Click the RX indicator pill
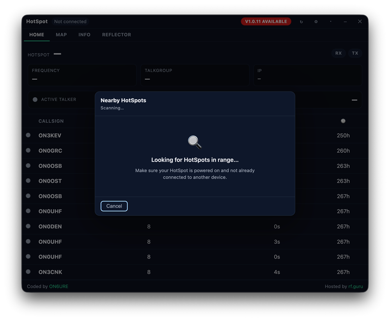The height and width of the screenshot is (321, 390). [x=338, y=53]
